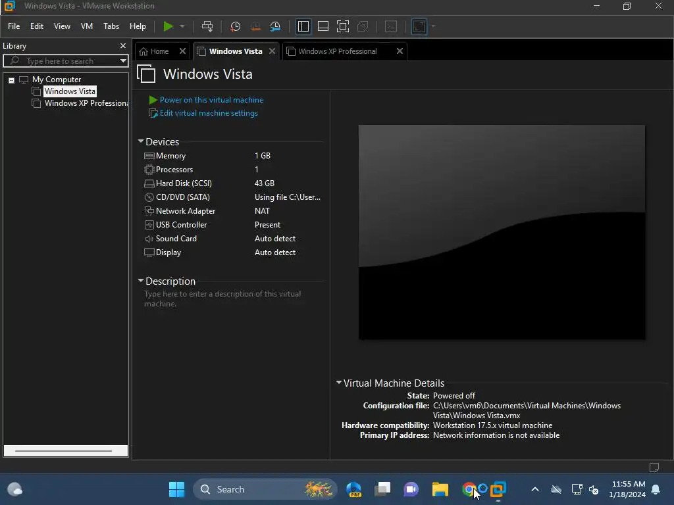Toggle the library sidebar view icon
The image size is (674, 505).
pyautogui.click(x=303, y=26)
